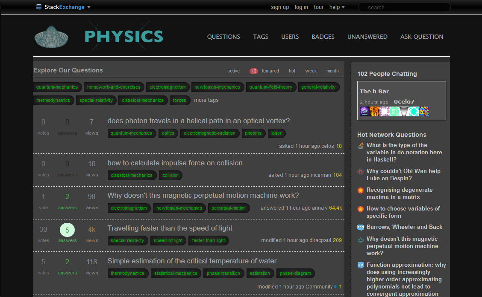Select the hot questions tab
The image size is (482, 297).
pyautogui.click(x=292, y=71)
